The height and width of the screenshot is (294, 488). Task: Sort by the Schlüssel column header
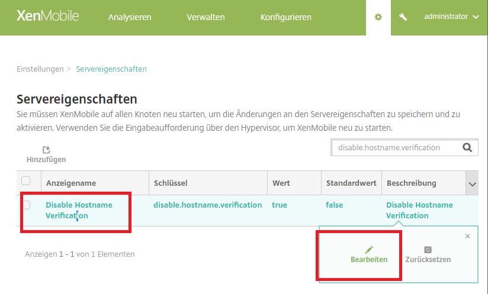click(171, 183)
